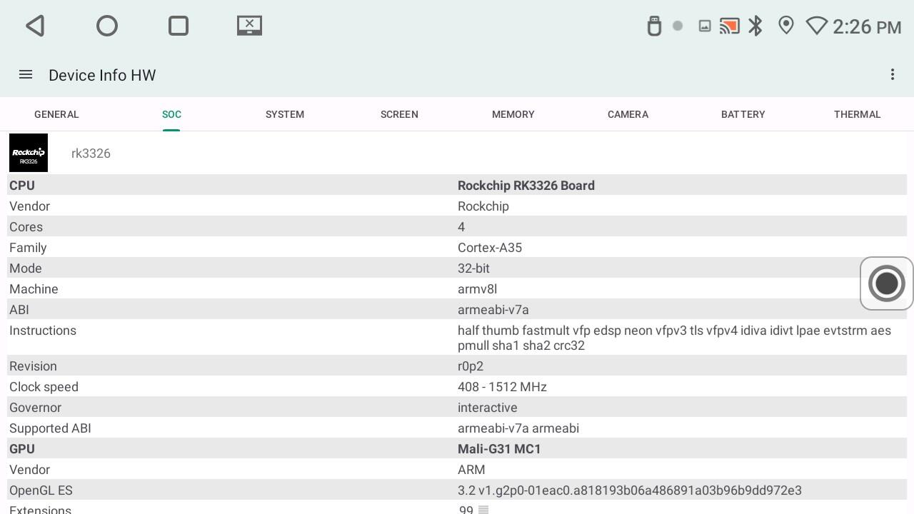
Task: Open the three-dot overflow menu
Action: pos(892,75)
